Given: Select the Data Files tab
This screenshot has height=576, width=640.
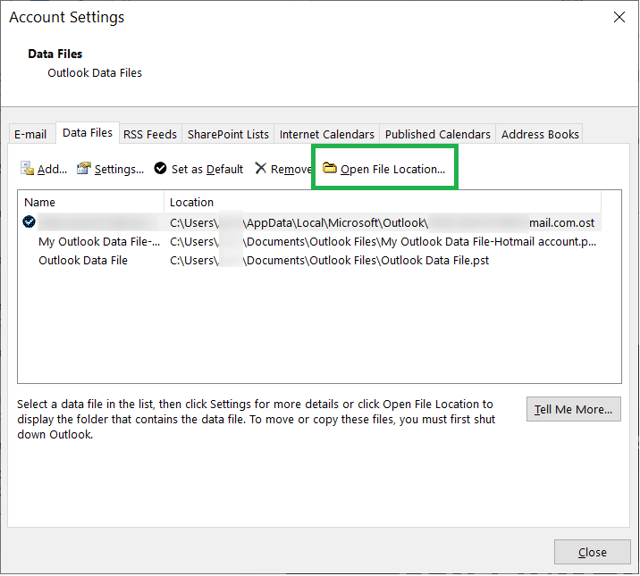Looking at the screenshot, I should tap(88, 133).
